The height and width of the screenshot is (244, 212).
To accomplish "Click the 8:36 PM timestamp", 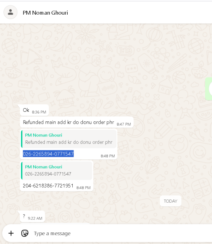I will click(39, 112).
